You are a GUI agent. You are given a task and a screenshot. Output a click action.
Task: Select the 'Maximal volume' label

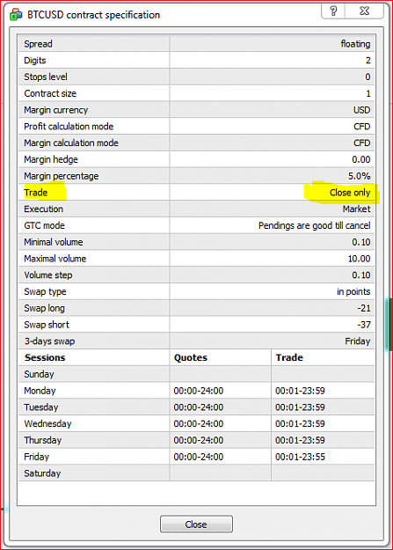(x=55, y=258)
